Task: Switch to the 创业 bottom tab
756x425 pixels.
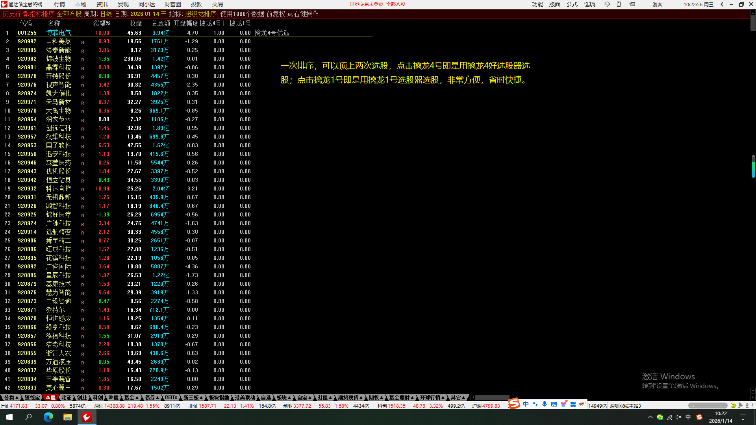Action: (x=82, y=397)
